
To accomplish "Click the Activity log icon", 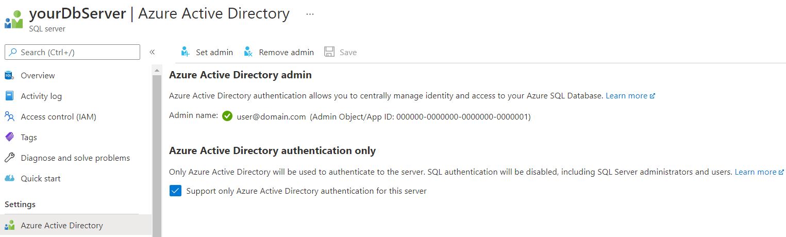I will click(9, 96).
